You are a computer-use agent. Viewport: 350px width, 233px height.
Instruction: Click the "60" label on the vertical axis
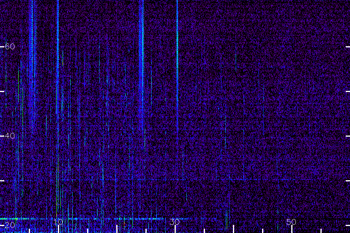pyautogui.click(x=10, y=46)
